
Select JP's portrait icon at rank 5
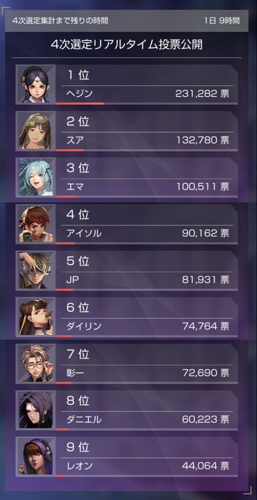click(x=36, y=271)
